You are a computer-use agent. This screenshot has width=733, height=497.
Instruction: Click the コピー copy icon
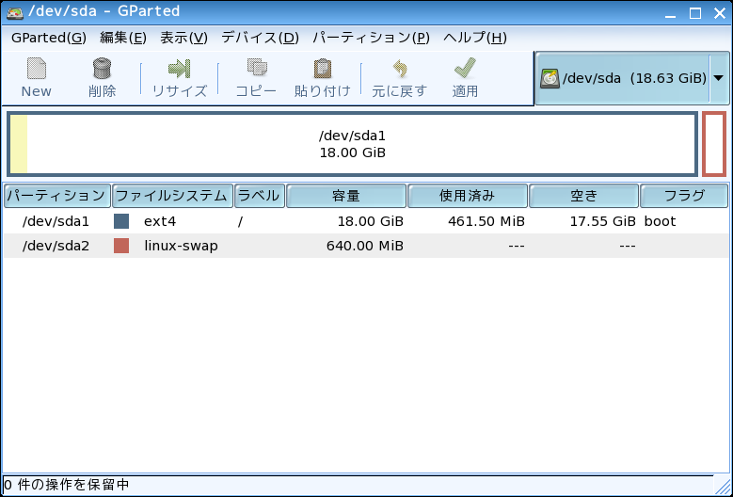[x=257, y=69]
